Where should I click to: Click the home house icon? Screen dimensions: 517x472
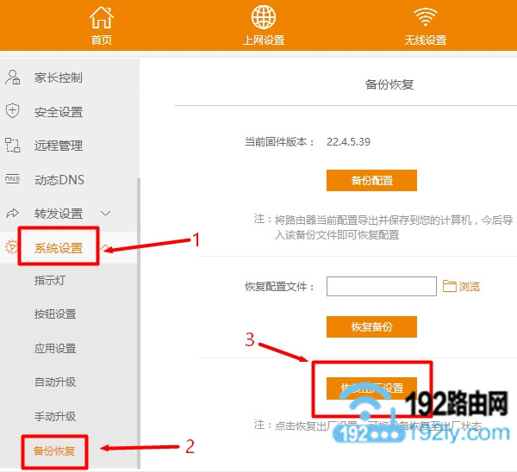(x=102, y=17)
